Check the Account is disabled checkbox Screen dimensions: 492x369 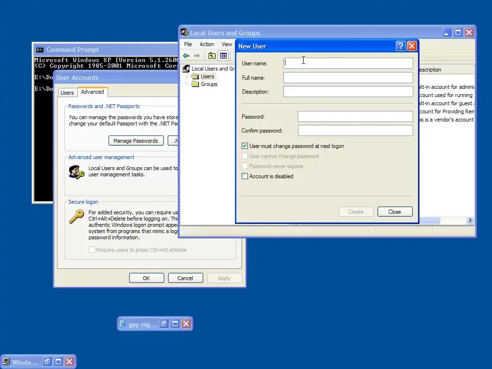point(245,176)
